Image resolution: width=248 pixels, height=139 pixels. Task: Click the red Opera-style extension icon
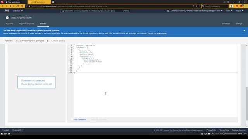coord(237,6)
